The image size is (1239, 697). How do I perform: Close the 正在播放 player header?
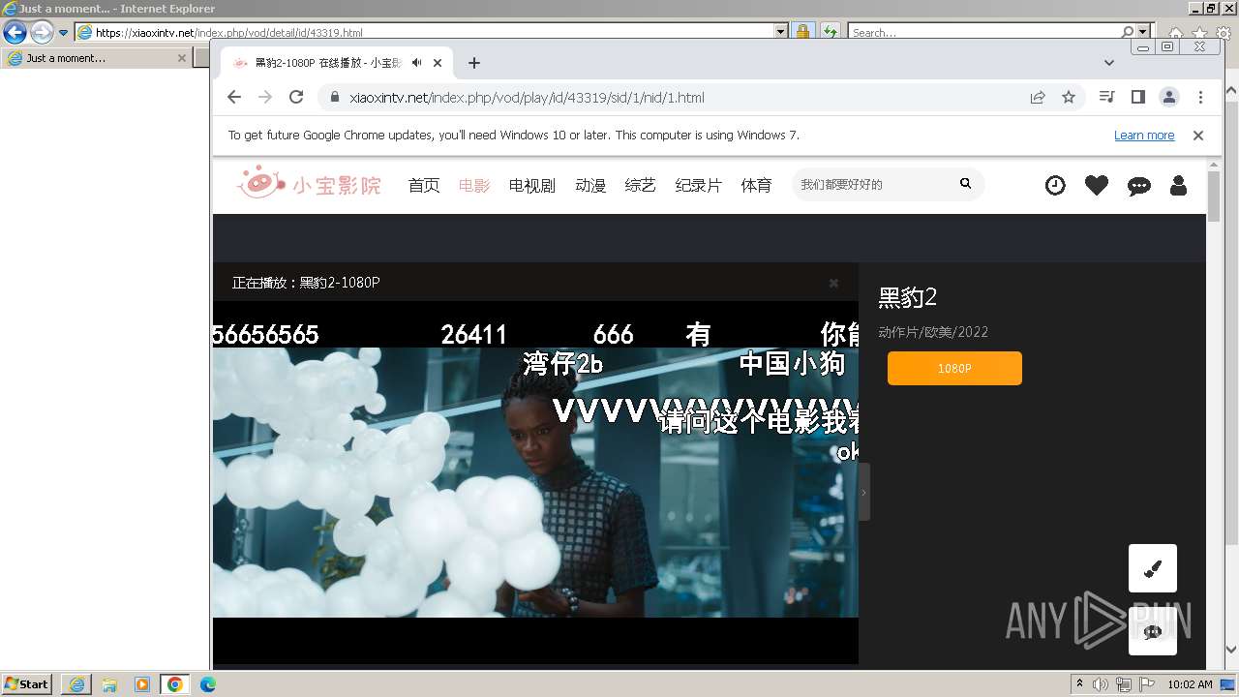pyautogui.click(x=833, y=283)
